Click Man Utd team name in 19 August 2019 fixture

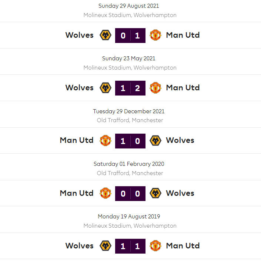pos(183,246)
